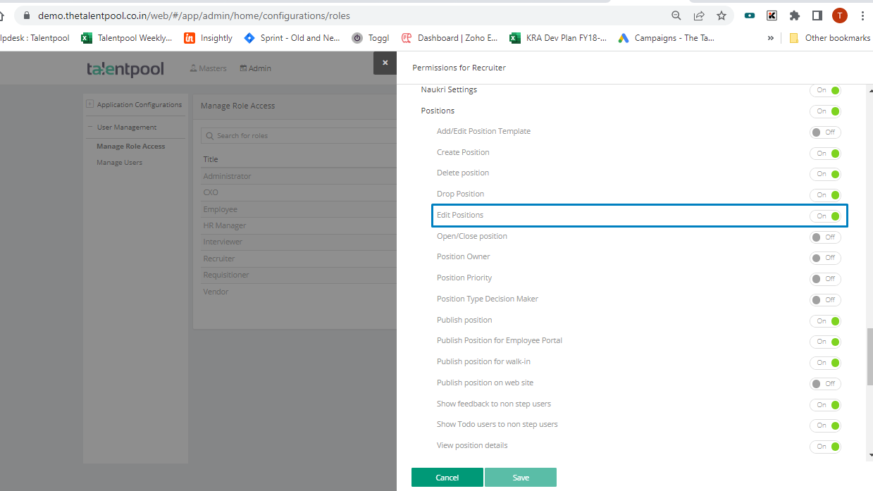Toggle Show Todo users to non step users
This screenshot has height=491, width=873.
pos(825,425)
